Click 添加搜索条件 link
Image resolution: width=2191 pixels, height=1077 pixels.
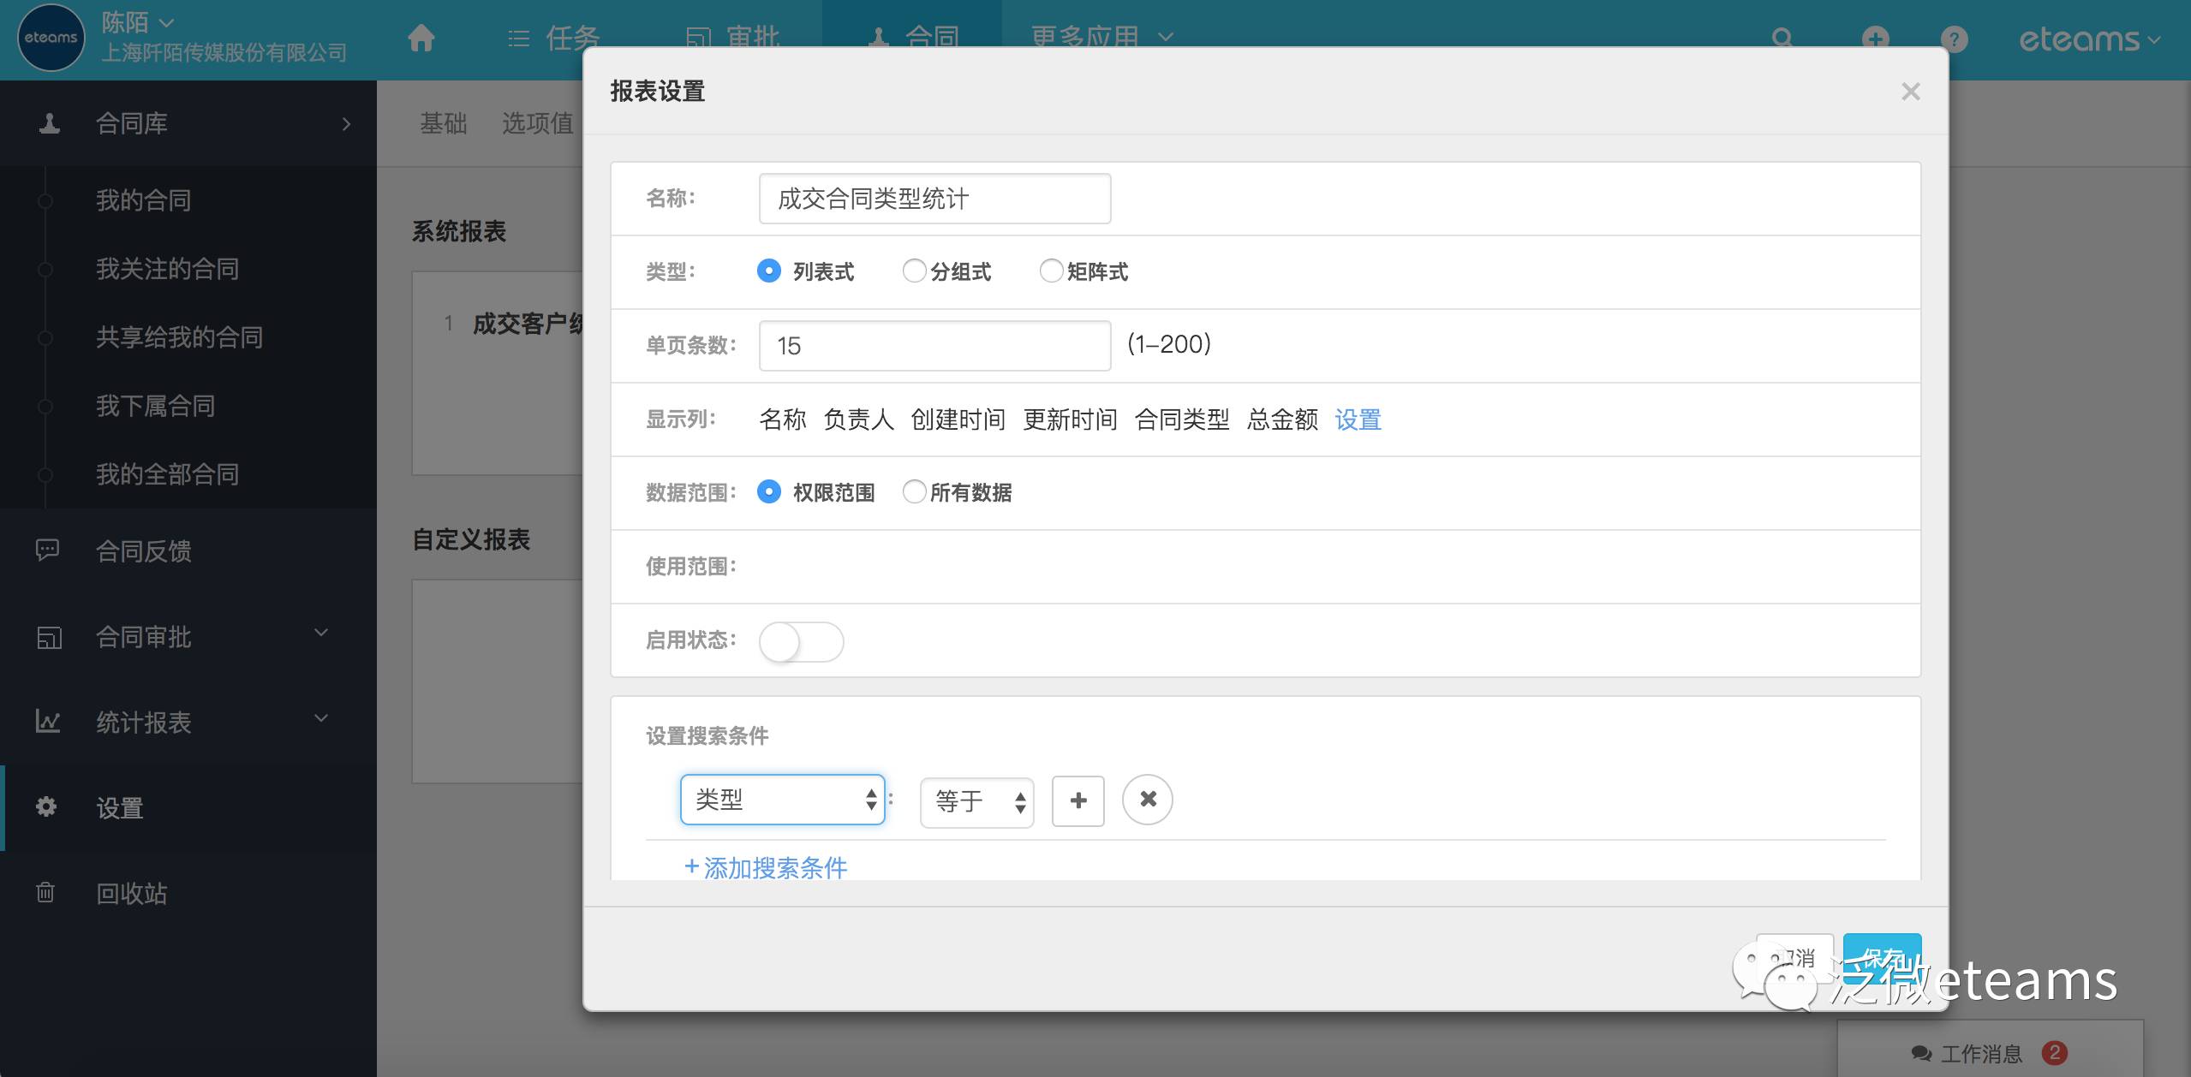pyautogui.click(x=766, y=867)
